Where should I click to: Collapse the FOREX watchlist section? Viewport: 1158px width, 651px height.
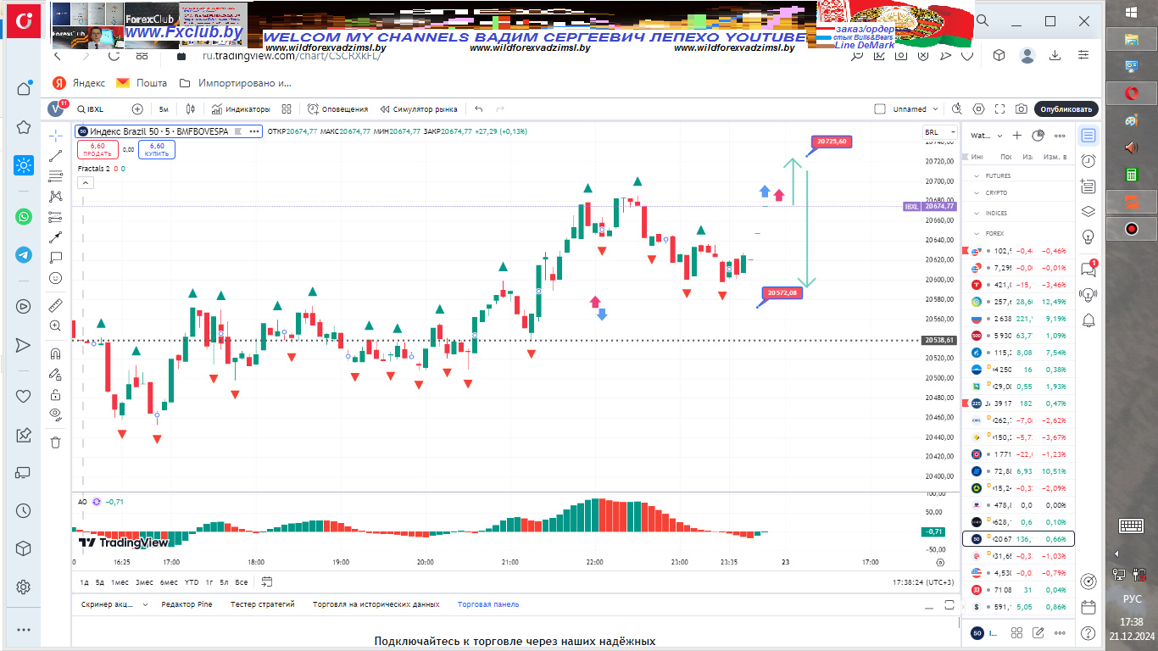(x=977, y=233)
